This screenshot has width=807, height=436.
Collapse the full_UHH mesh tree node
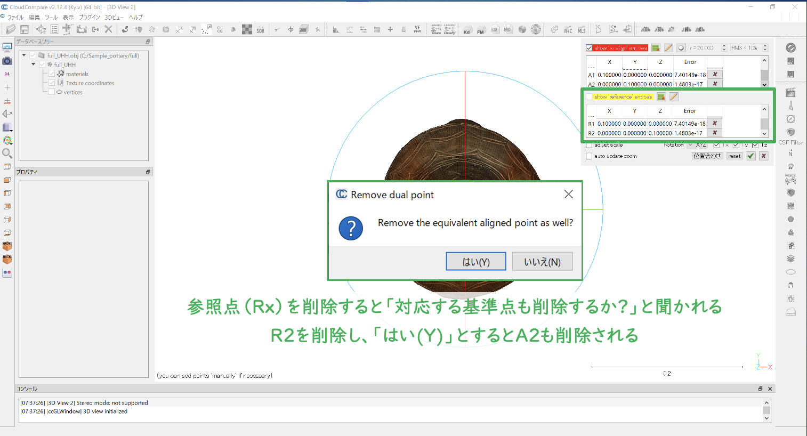pyautogui.click(x=34, y=64)
